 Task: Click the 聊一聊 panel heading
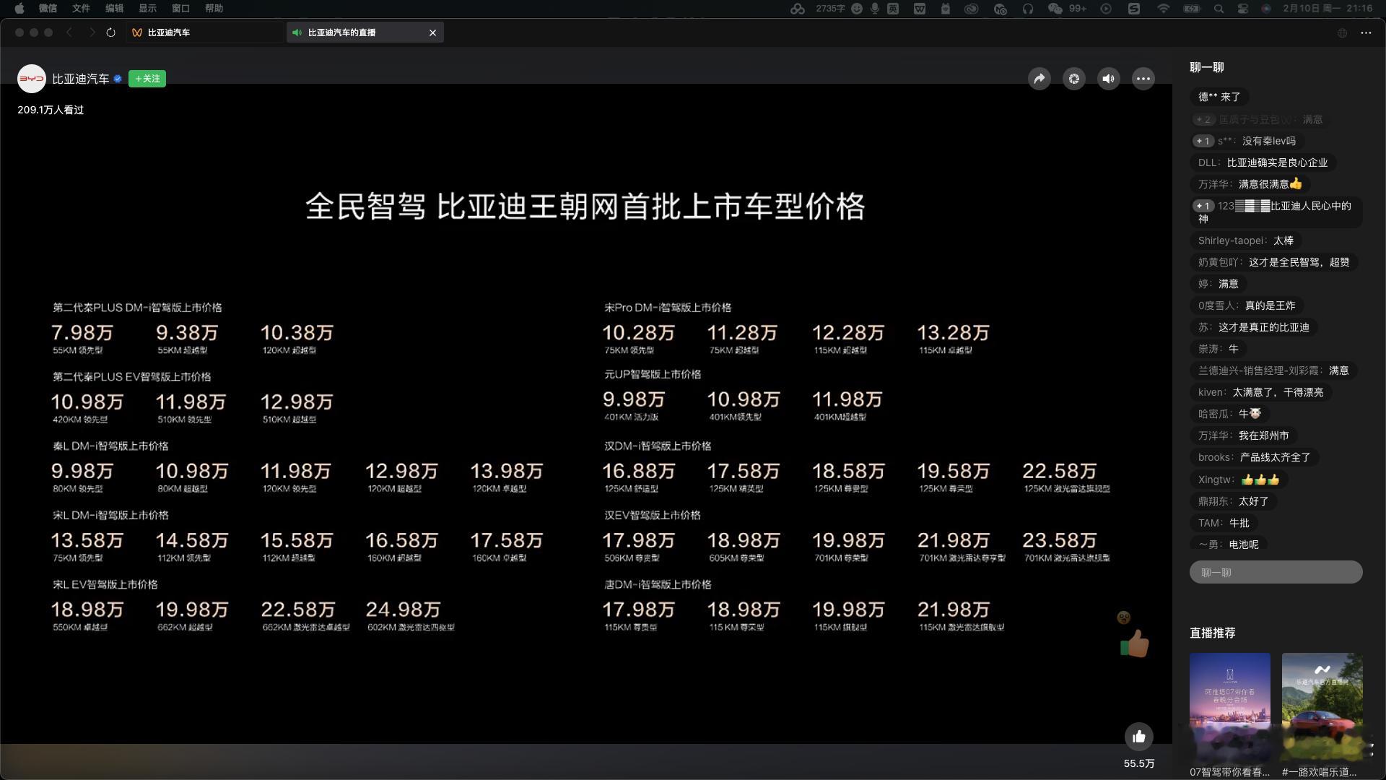(1206, 67)
